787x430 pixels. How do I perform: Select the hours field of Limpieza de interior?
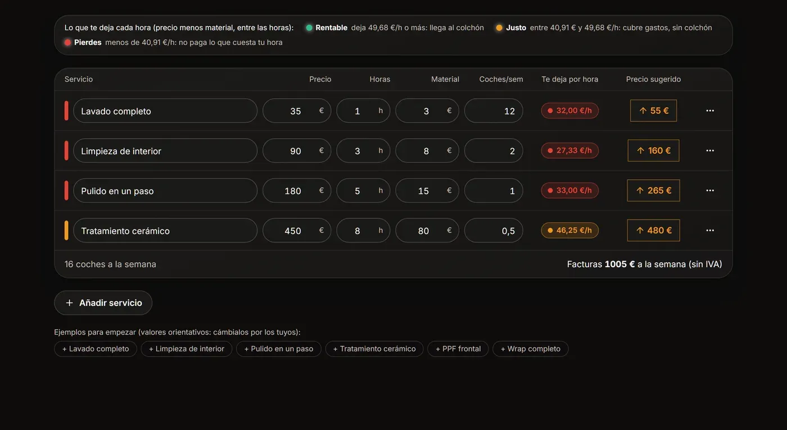363,150
